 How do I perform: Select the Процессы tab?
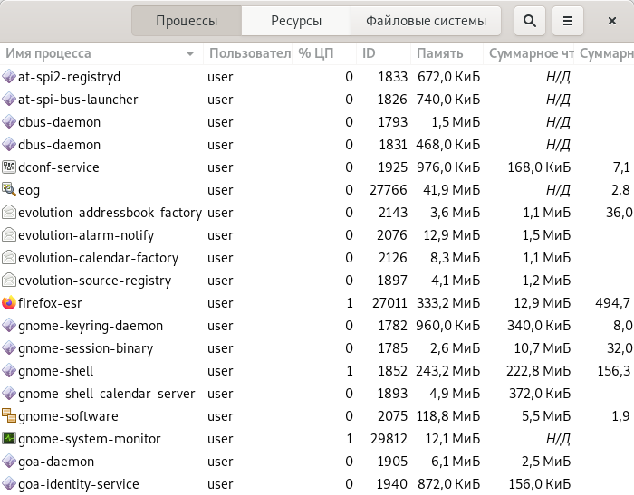click(187, 21)
